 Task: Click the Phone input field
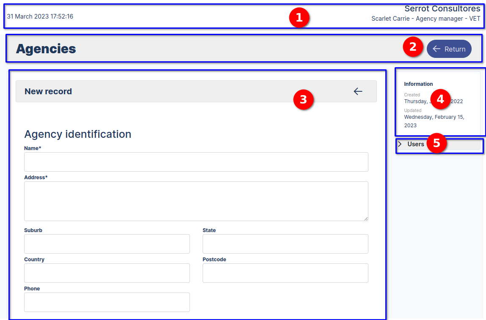click(107, 302)
